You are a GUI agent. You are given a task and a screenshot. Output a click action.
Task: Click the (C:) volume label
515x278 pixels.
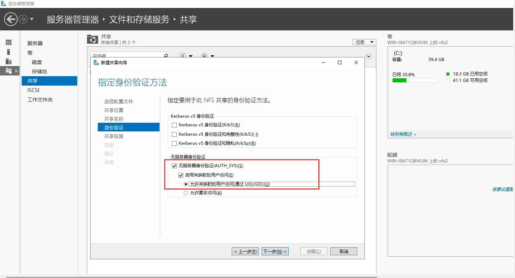[x=398, y=53]
